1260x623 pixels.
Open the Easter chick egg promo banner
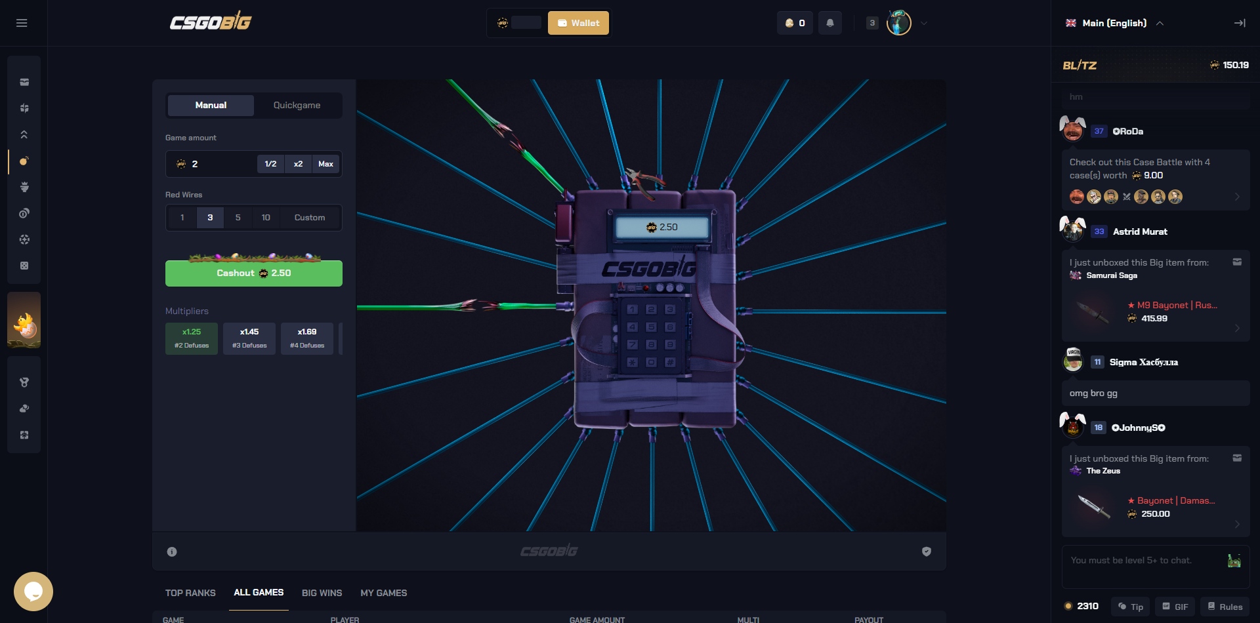[24, 320]
